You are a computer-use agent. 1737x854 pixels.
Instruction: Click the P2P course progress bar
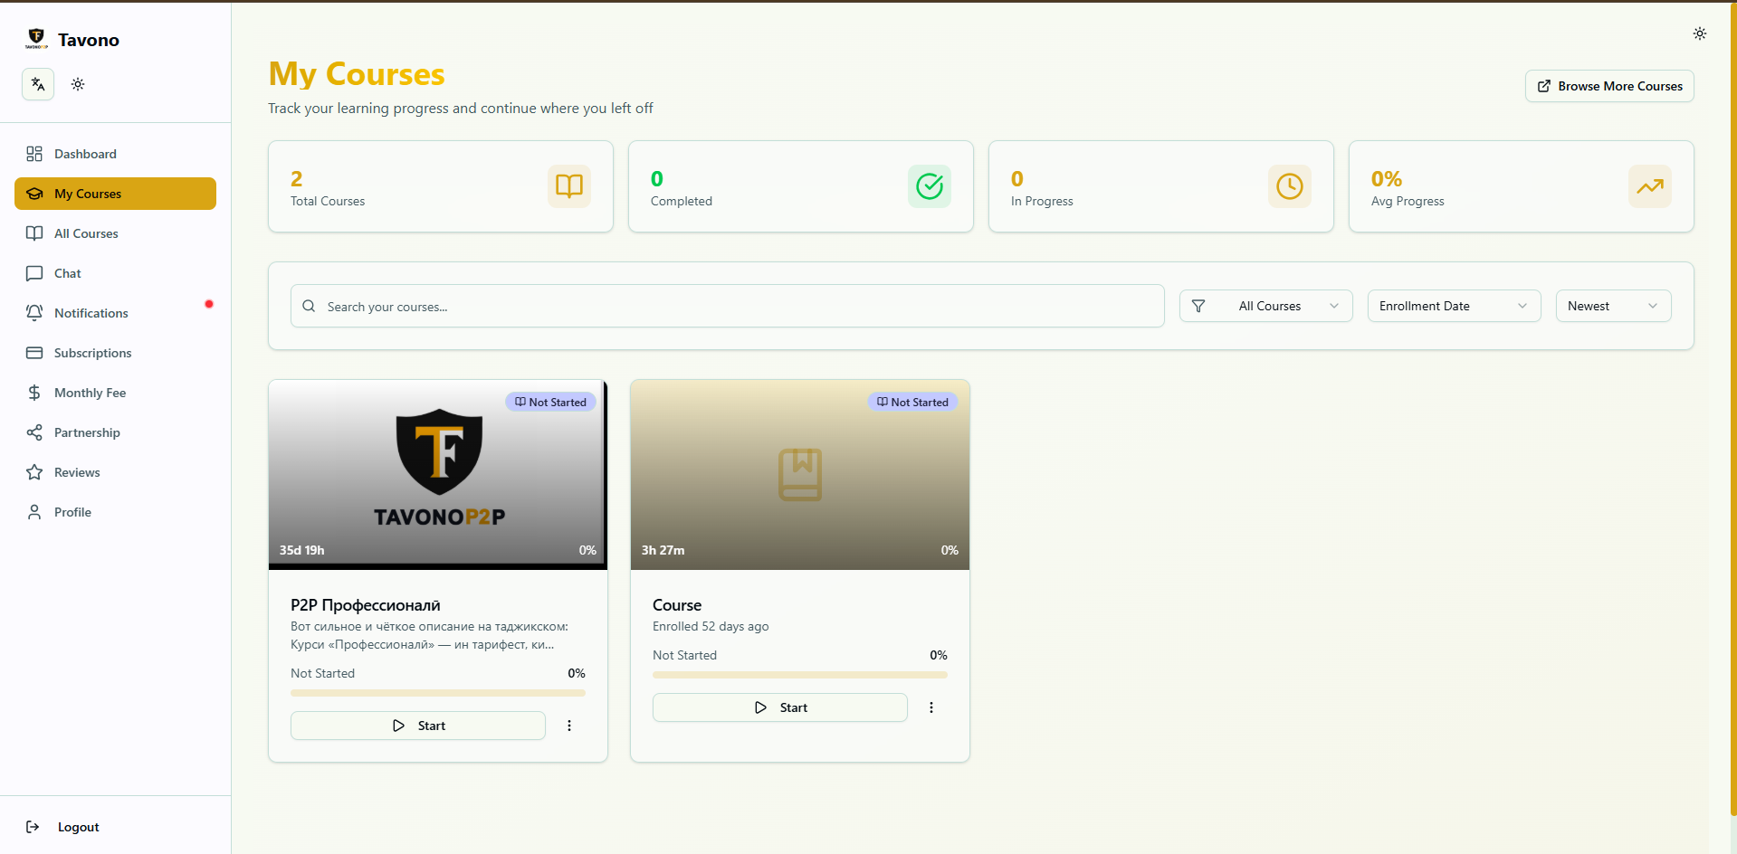(x=438, y=693)
